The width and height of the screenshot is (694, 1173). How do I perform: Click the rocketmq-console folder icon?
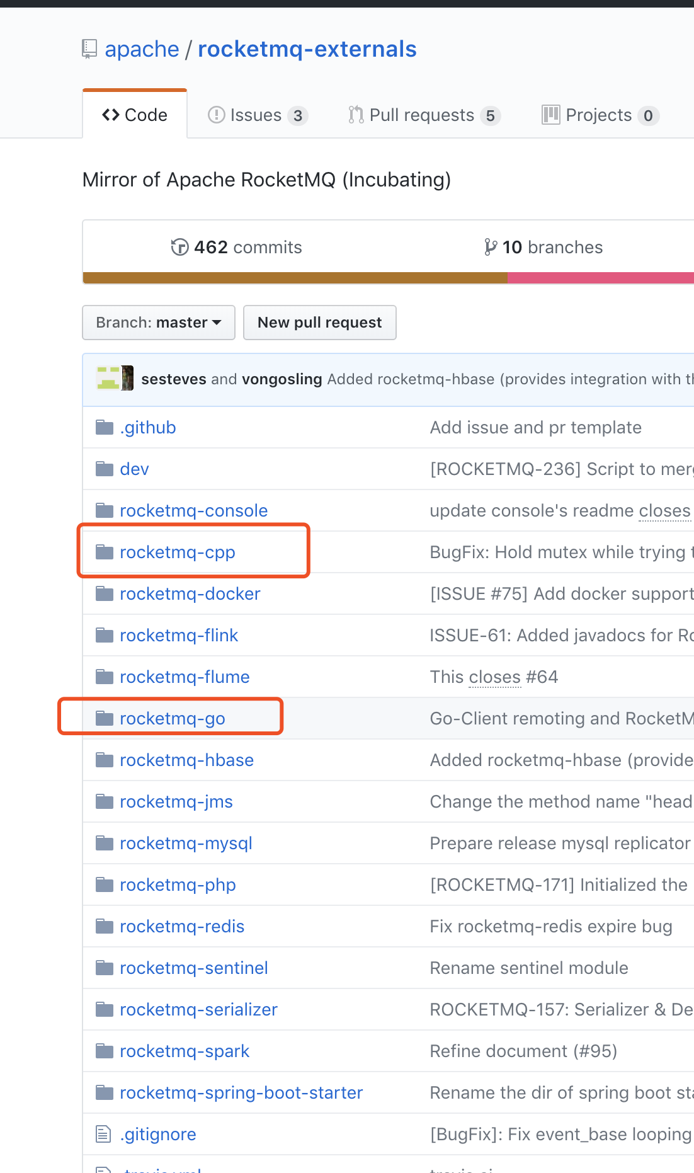(x=104, y=511)
